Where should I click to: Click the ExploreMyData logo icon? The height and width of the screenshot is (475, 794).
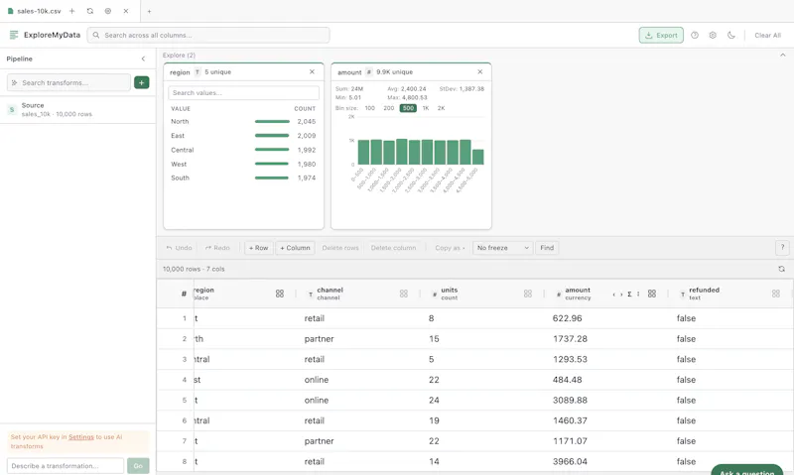[x=14, y=35]
